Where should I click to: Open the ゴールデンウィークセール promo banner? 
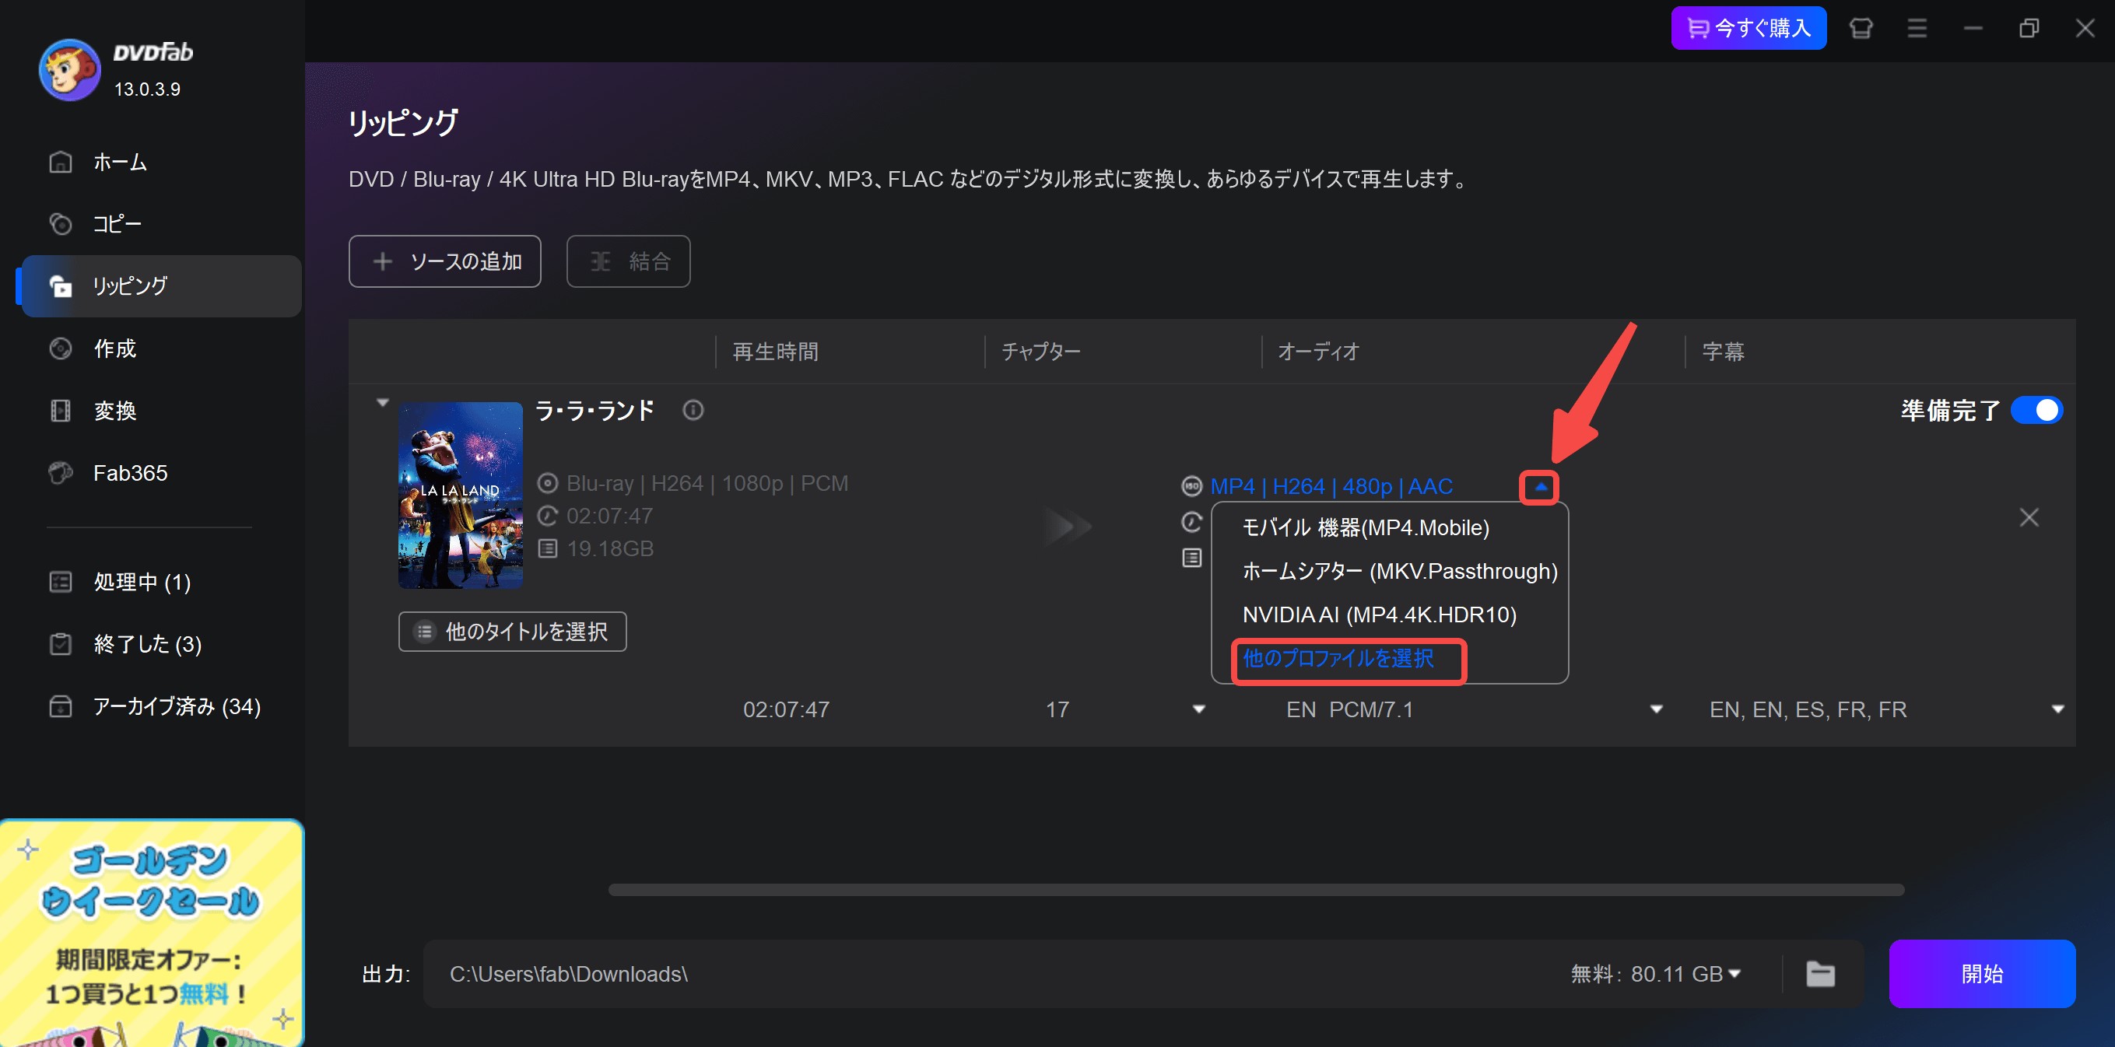click(152, 933)
